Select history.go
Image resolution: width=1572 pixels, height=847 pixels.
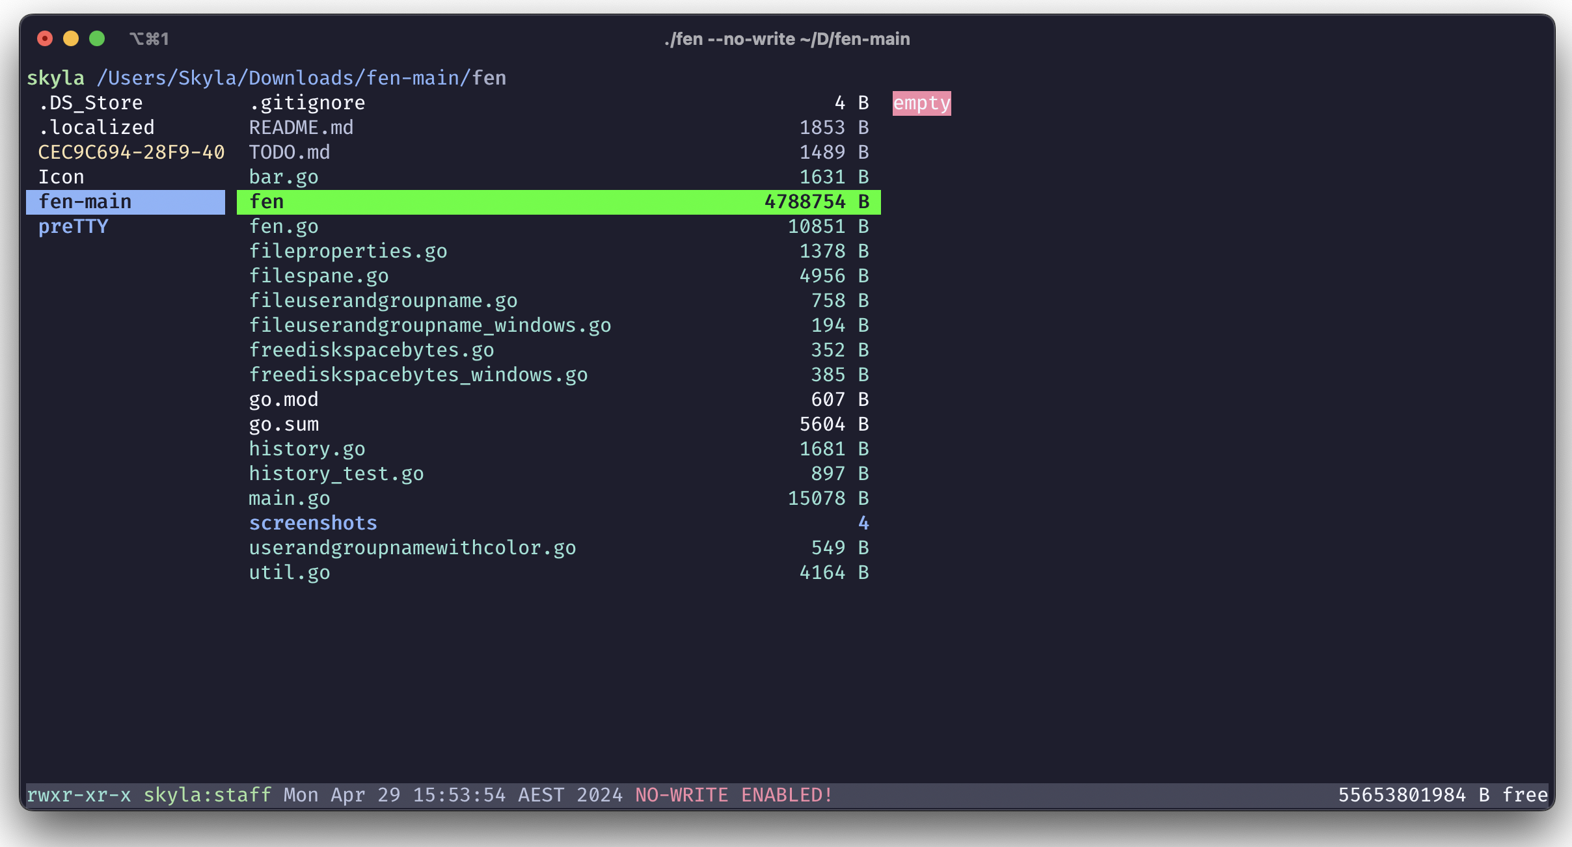click(x=559, y=449)
